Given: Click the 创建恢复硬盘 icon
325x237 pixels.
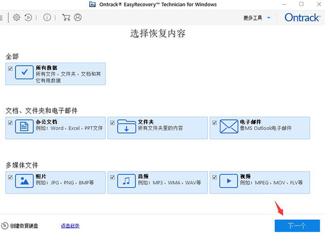Looking at the screenshot, I should pos(5,226).
